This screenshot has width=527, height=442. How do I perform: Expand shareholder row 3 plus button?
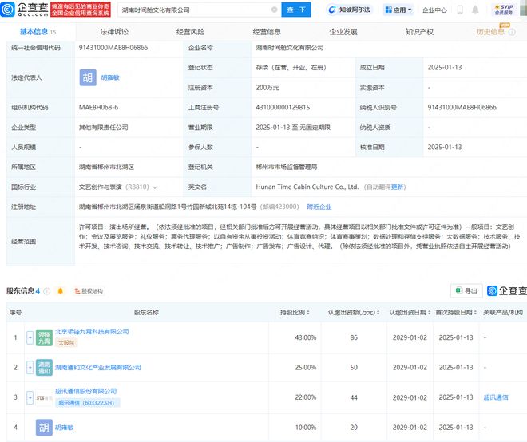30,397
